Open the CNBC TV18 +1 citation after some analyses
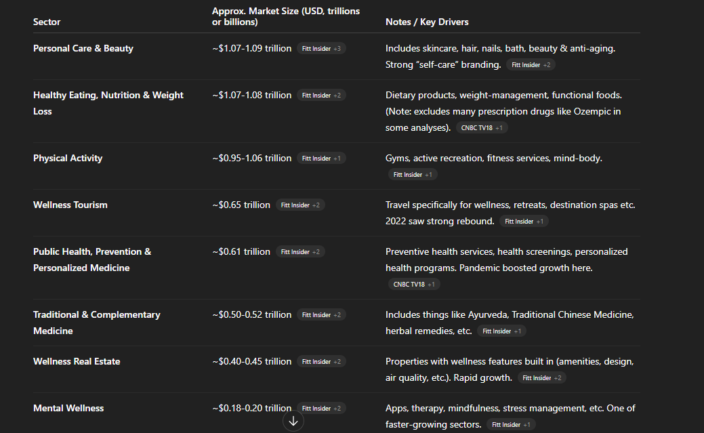 482,127
